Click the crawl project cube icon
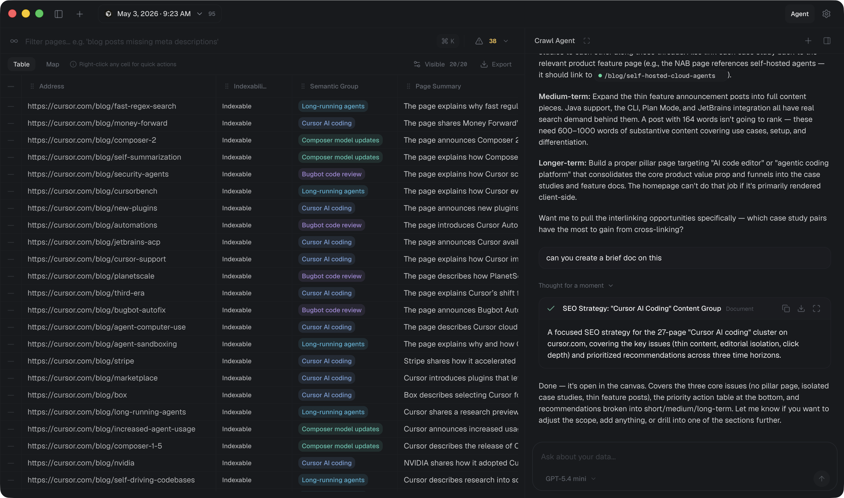 108,14
